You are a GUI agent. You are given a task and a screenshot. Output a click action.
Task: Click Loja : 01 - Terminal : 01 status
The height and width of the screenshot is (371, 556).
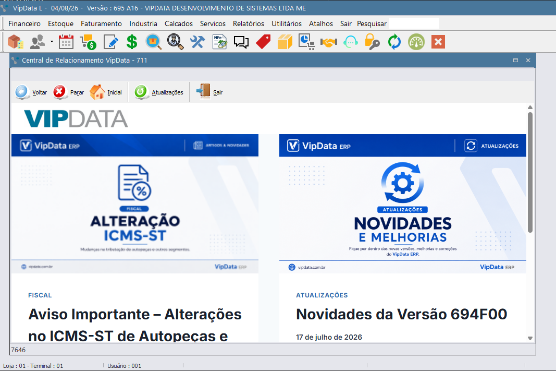pyautogui.click(x=33, y=366)
